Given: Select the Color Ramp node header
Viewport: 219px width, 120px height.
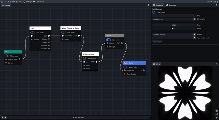Looking at the screenshot, I should click(134, 63).
